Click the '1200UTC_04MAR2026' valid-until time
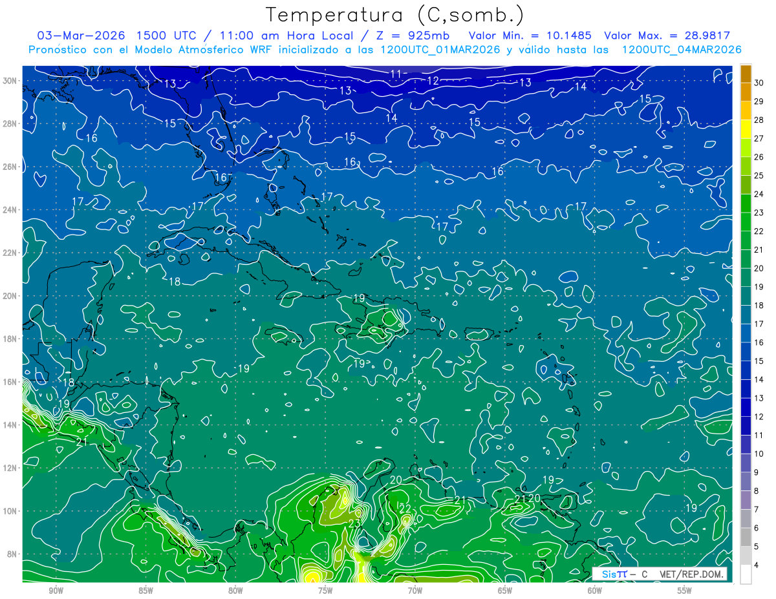Screen dimensions: 776x599 point(681,50)
